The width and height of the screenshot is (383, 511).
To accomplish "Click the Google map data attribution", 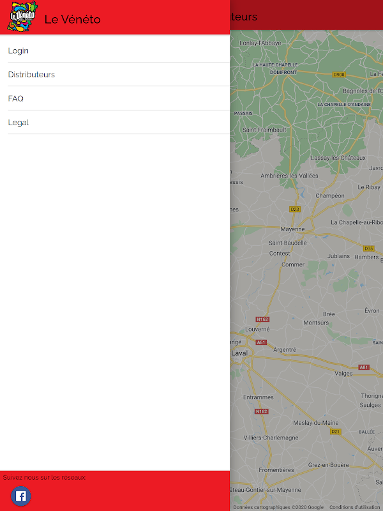I will [x=278, y=507].
